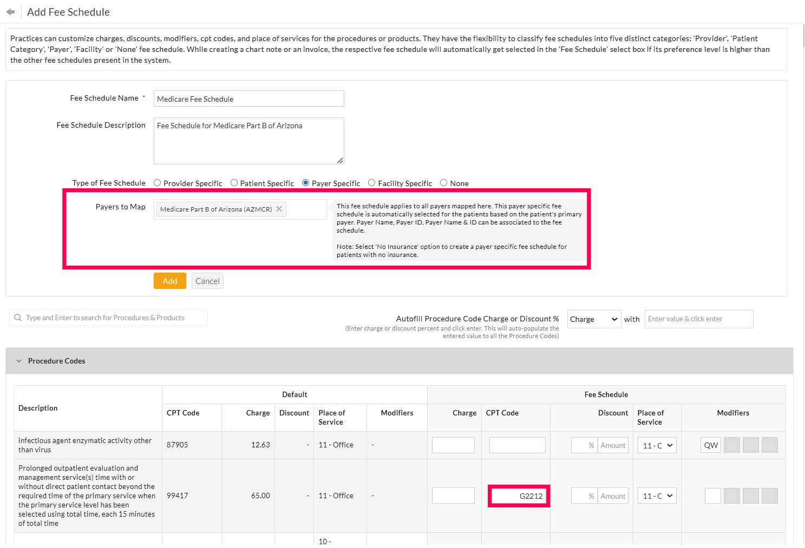Click the QW modifier box
805x548 pixels.
click(x=710, y=445)
